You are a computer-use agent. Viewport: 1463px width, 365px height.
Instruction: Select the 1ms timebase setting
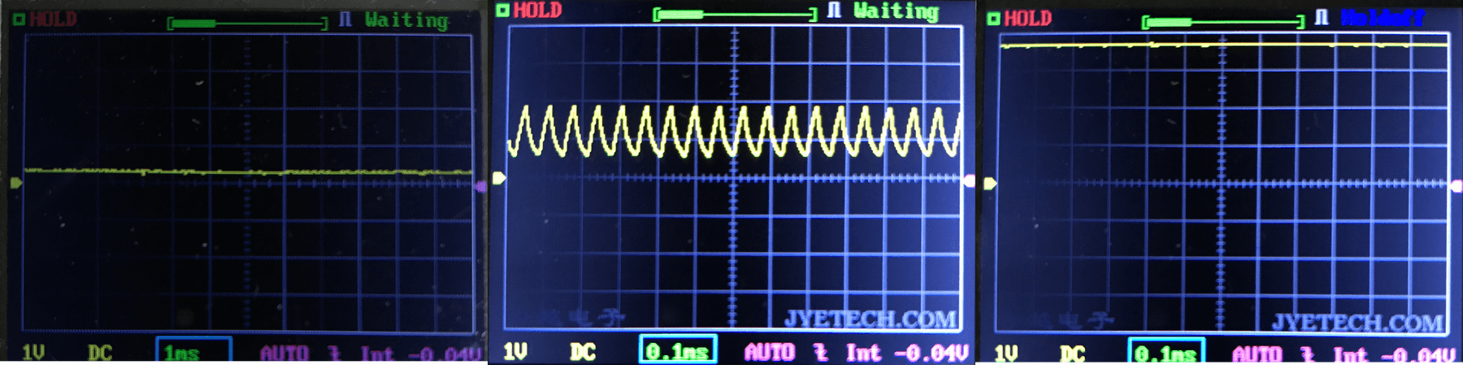point(193,352)
